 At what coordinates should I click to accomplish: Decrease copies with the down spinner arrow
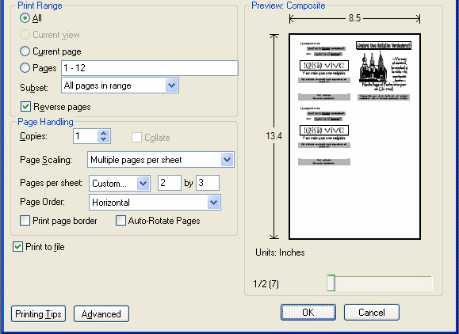point(104,139)
